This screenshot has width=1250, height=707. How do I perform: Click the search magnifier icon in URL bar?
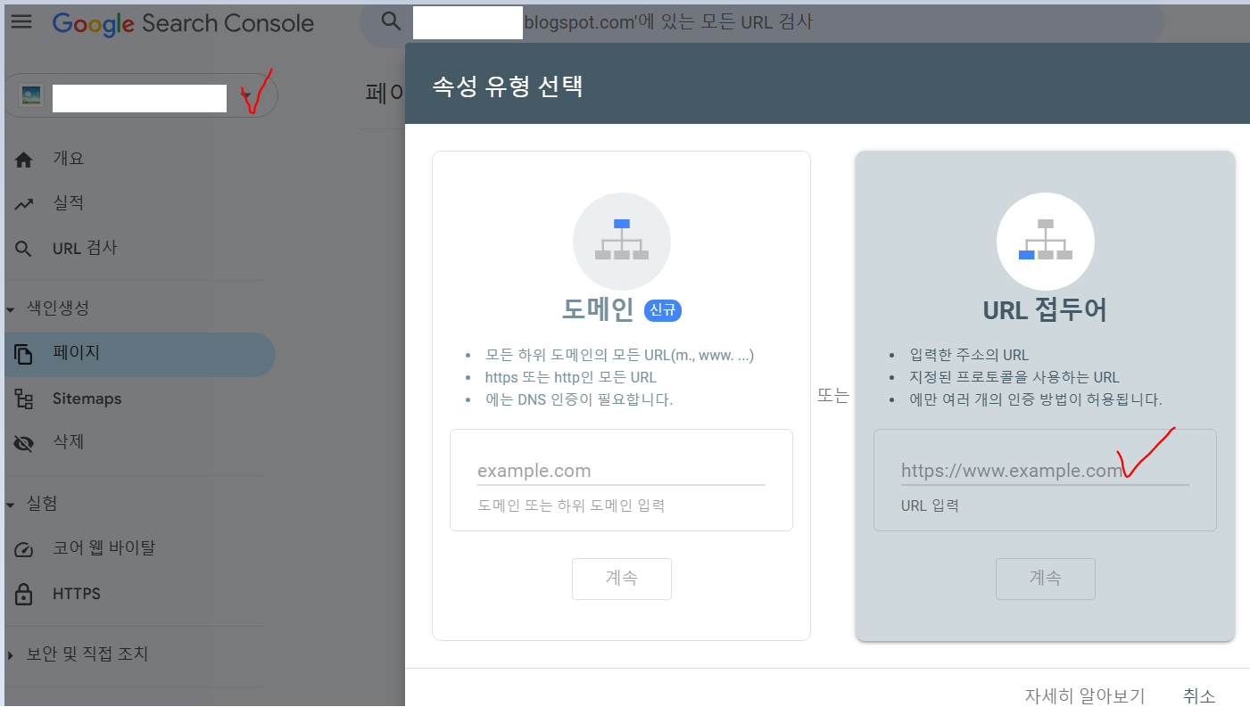390,21
